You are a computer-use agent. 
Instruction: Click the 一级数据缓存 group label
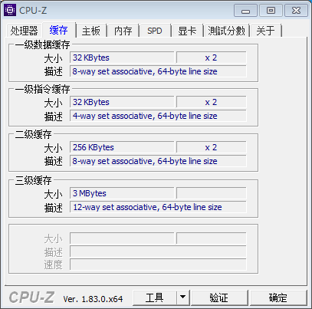coord(42,44)
